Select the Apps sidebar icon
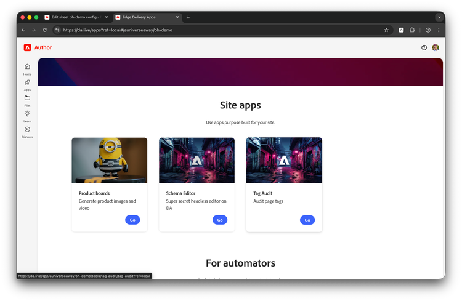Screen dimensions: 462x301 click(27, 82)
